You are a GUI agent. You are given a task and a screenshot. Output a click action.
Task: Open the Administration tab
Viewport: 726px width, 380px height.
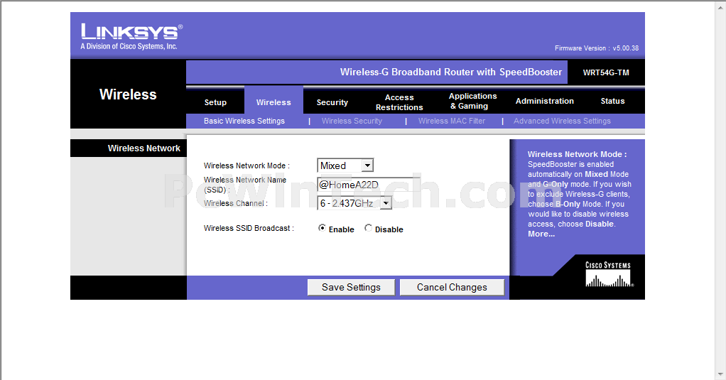pyautogui.click(x=544, y=101)
